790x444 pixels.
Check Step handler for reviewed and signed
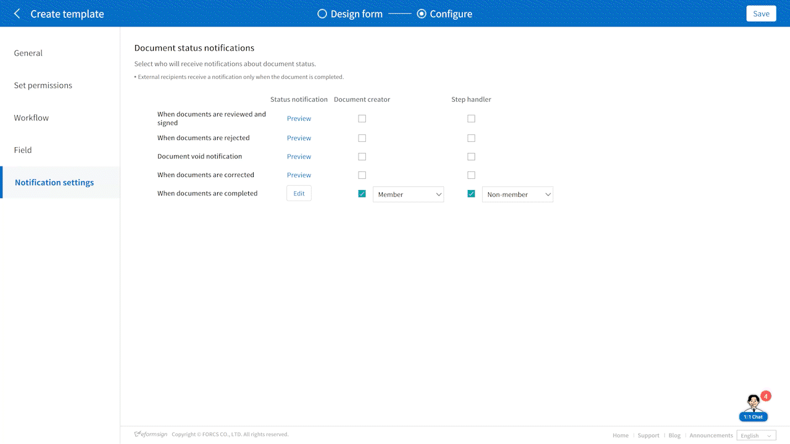click(472, 118)
